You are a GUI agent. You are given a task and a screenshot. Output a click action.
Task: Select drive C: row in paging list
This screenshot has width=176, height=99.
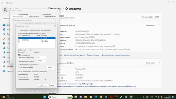[x=37, y=38]
